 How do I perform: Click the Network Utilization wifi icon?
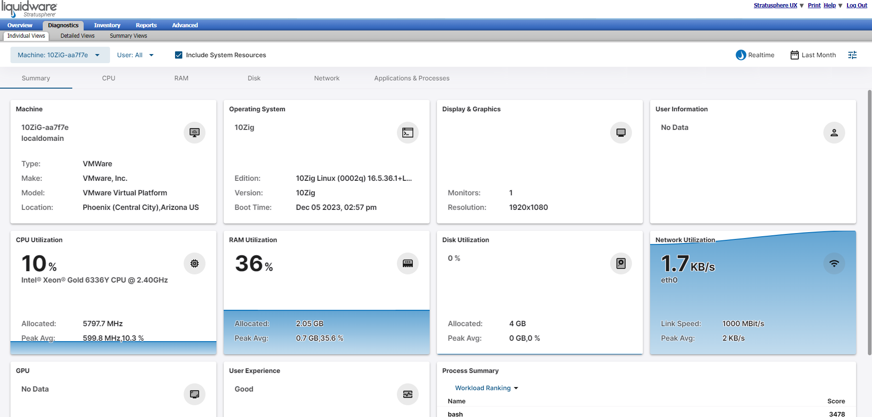(834, 263)
